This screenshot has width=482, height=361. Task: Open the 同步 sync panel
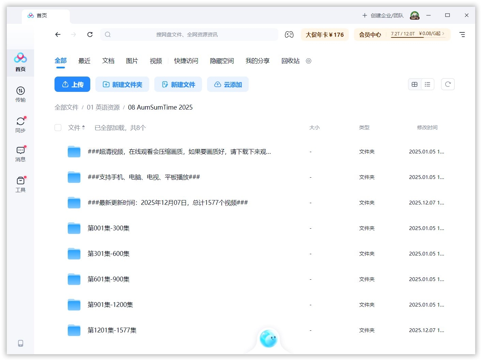click(20, 124)
